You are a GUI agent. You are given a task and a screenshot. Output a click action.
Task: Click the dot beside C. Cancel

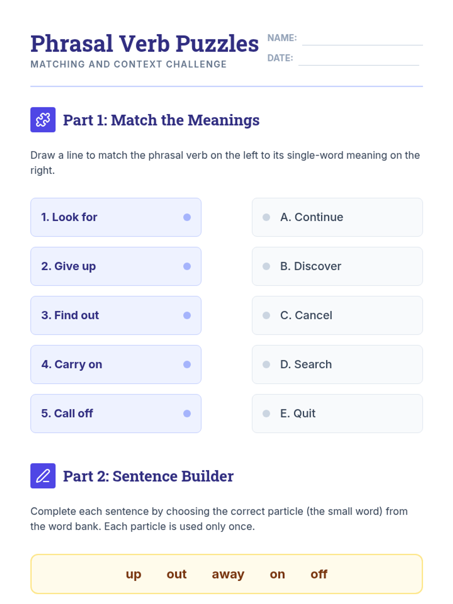pyautogui.click(x=266, y=315)
